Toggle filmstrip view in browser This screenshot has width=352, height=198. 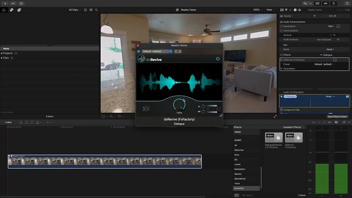[x=85, y=10]
